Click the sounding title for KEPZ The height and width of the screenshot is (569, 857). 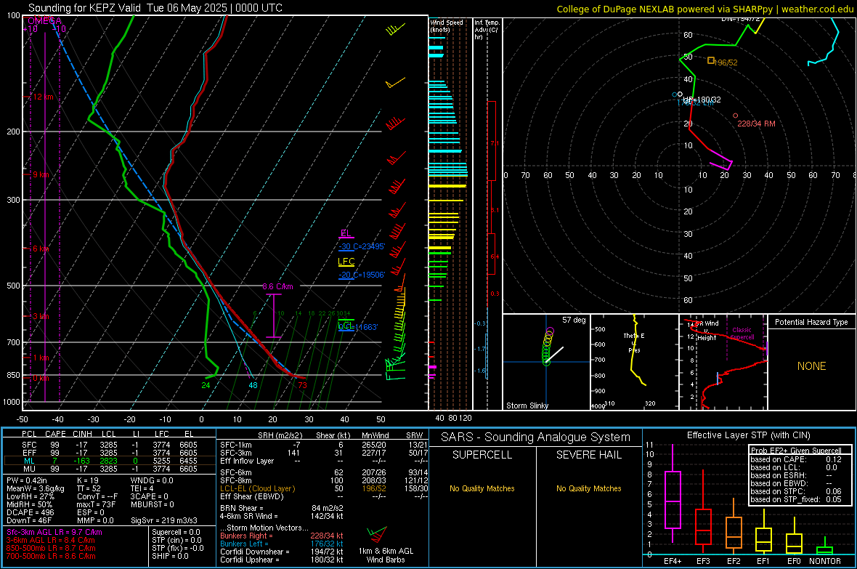(155, 8)
